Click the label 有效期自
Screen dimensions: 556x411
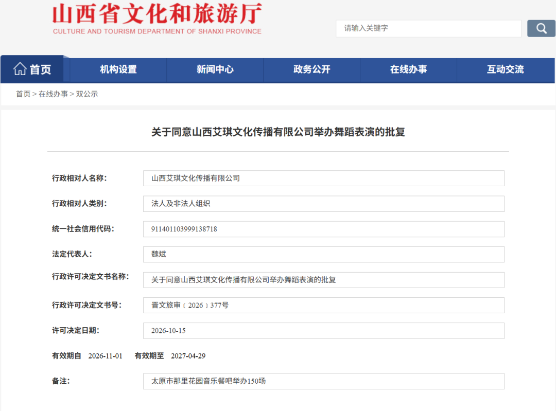coord(66,356)
